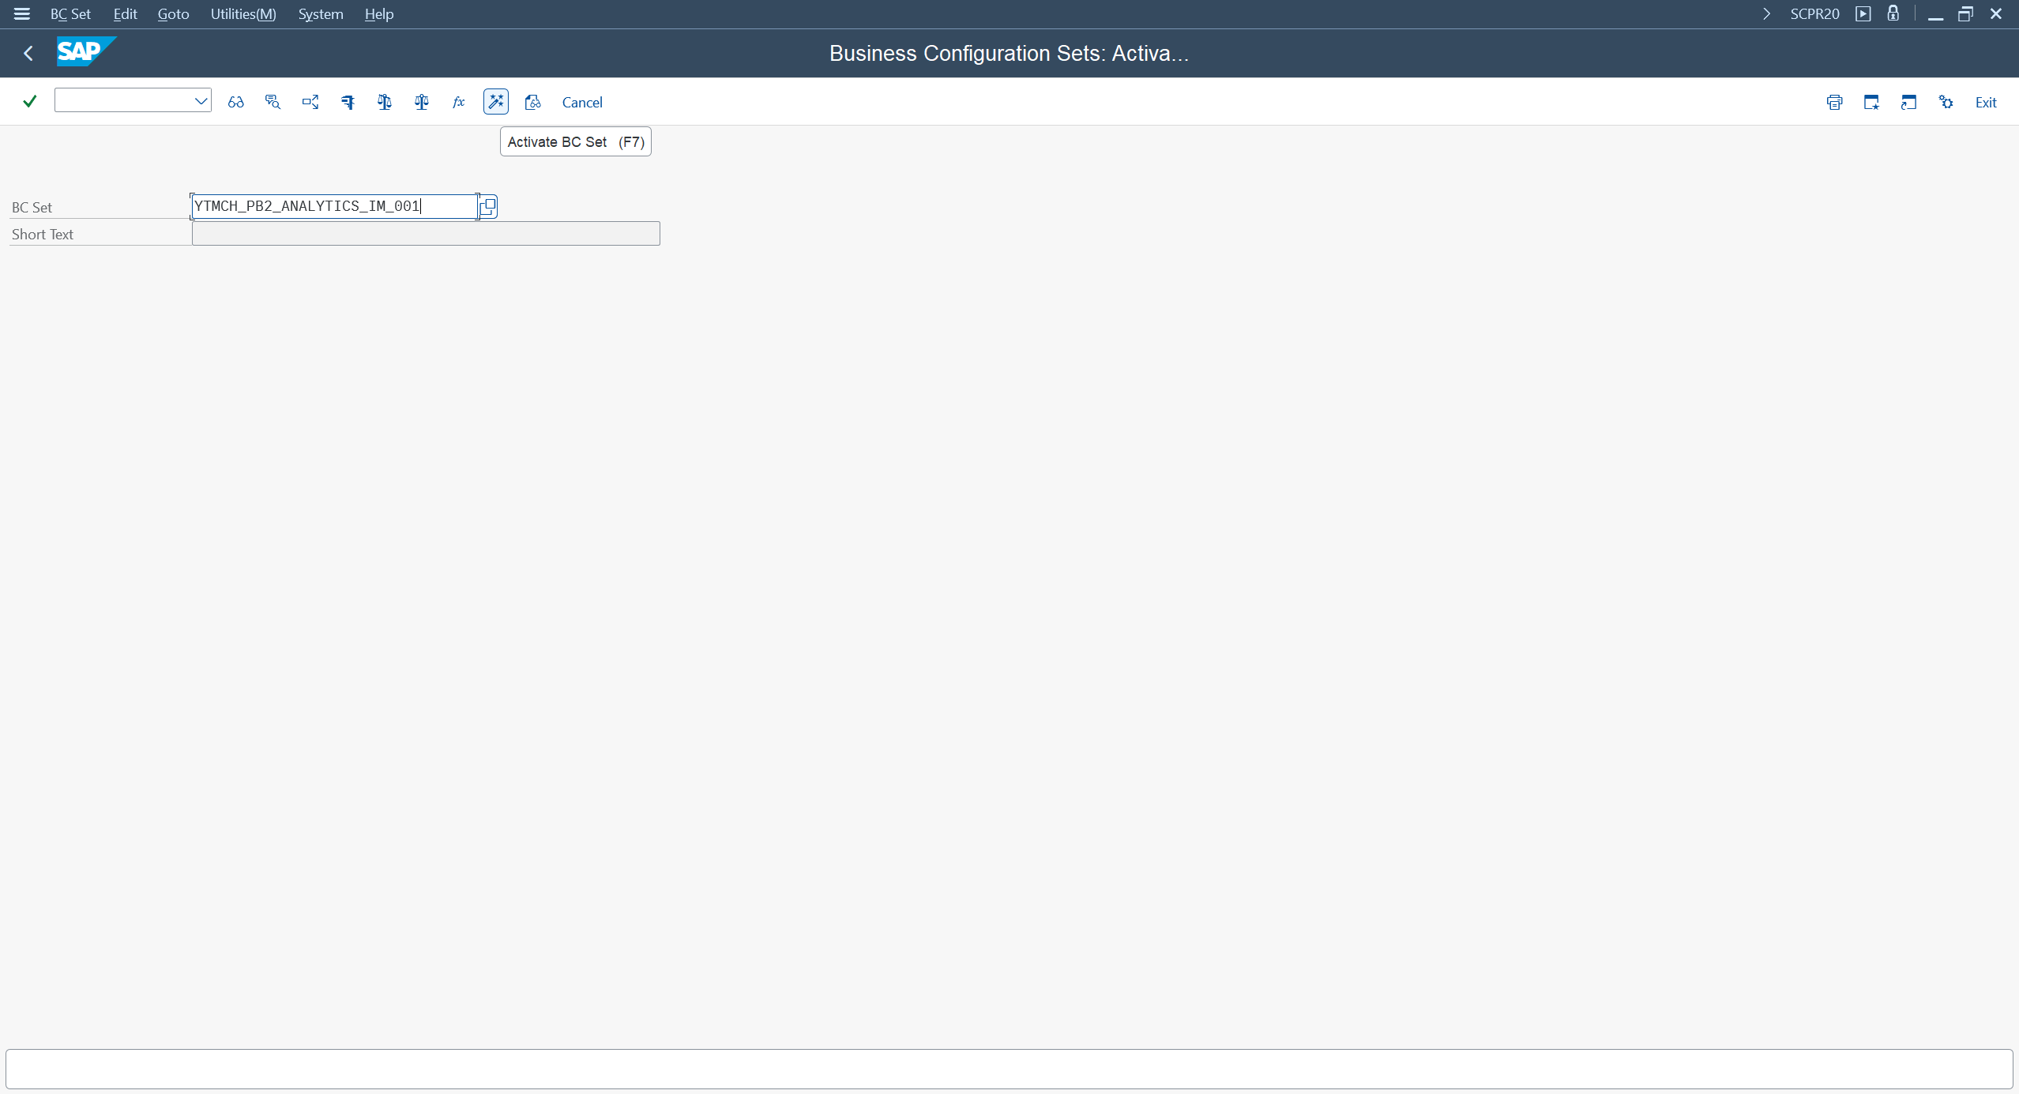This screenshot has width=2019, height=1094.
Task: Click the back arrow beside SAP logo
Action: [x=28, y=53]
